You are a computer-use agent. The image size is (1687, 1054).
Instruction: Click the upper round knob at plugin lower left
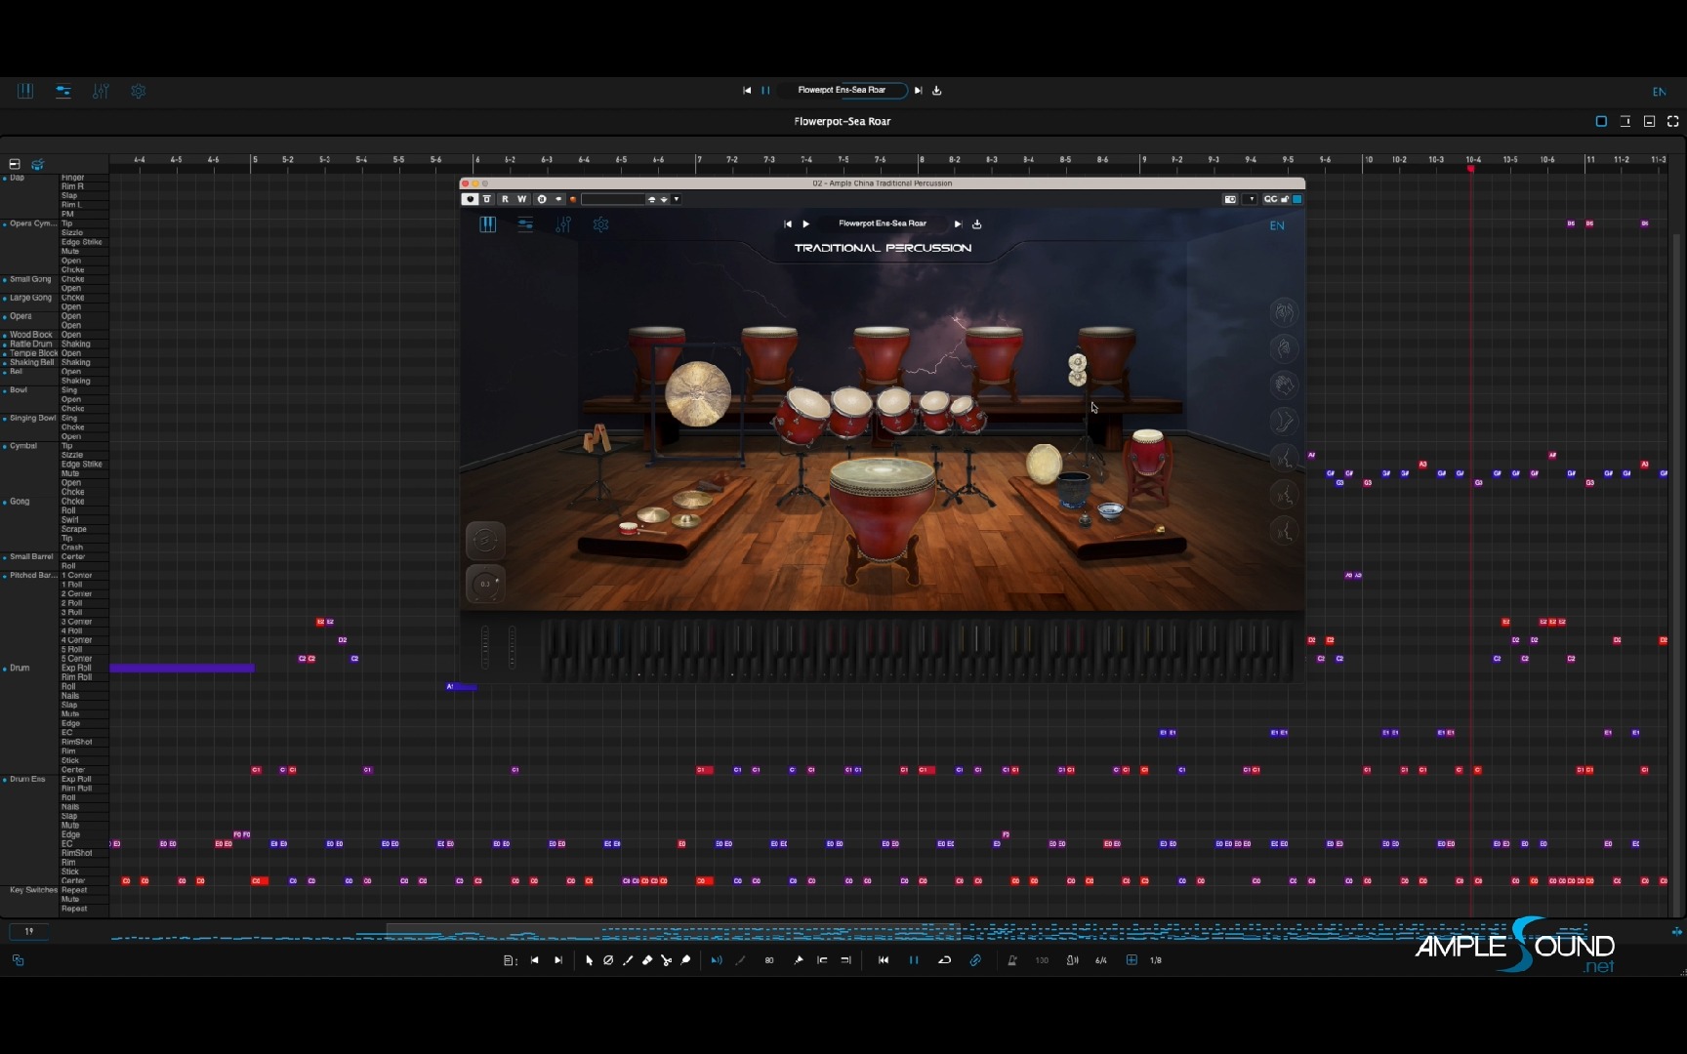click(x=485, y=541)
